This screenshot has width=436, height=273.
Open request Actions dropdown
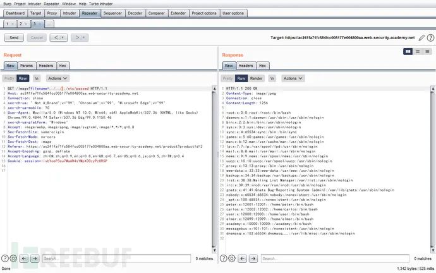pos(58,78)
